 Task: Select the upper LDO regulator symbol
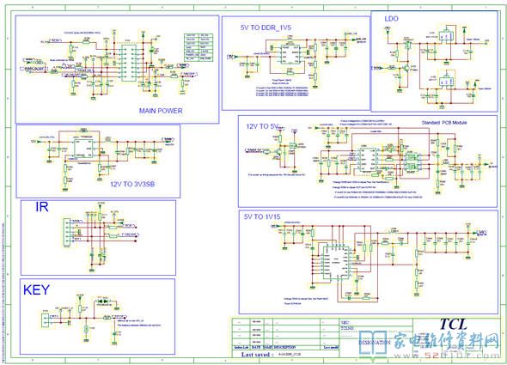447,37
